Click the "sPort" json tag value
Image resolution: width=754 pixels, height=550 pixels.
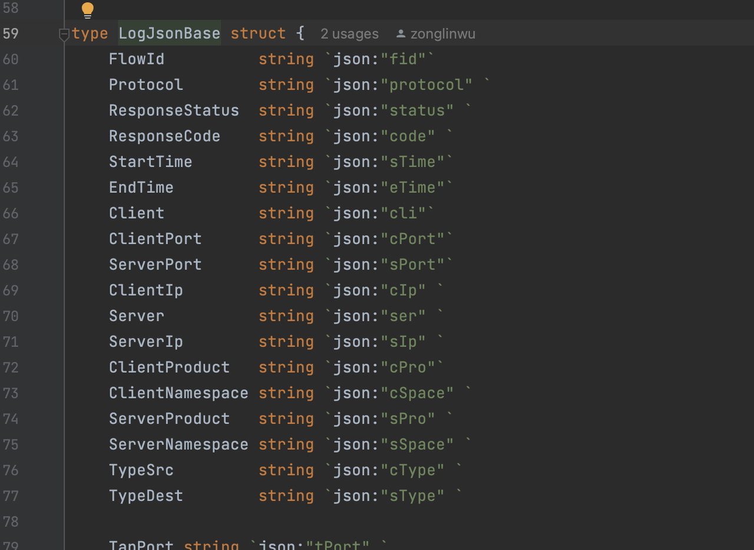[x=413, y=264]
